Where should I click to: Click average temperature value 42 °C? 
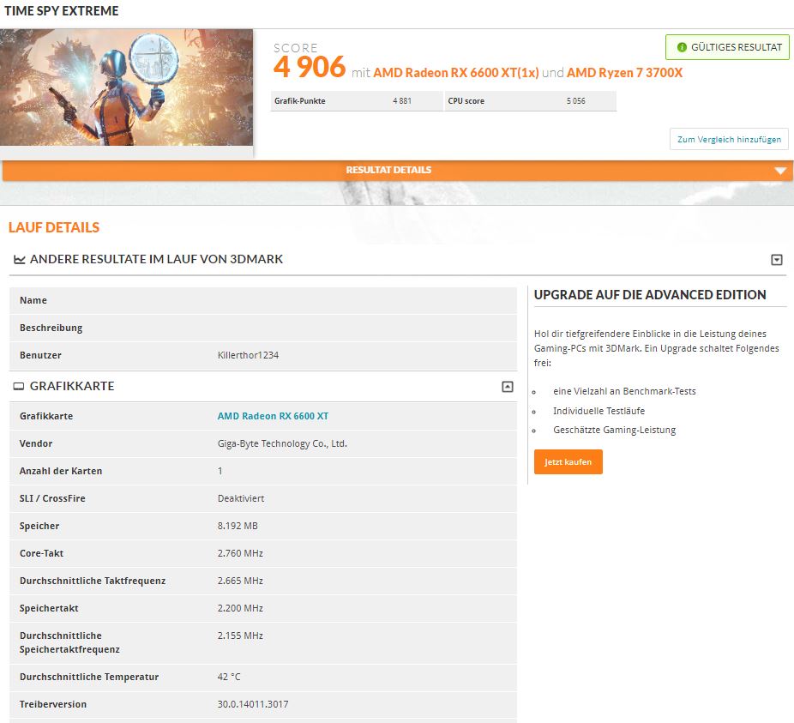click(x=229, y=677)
